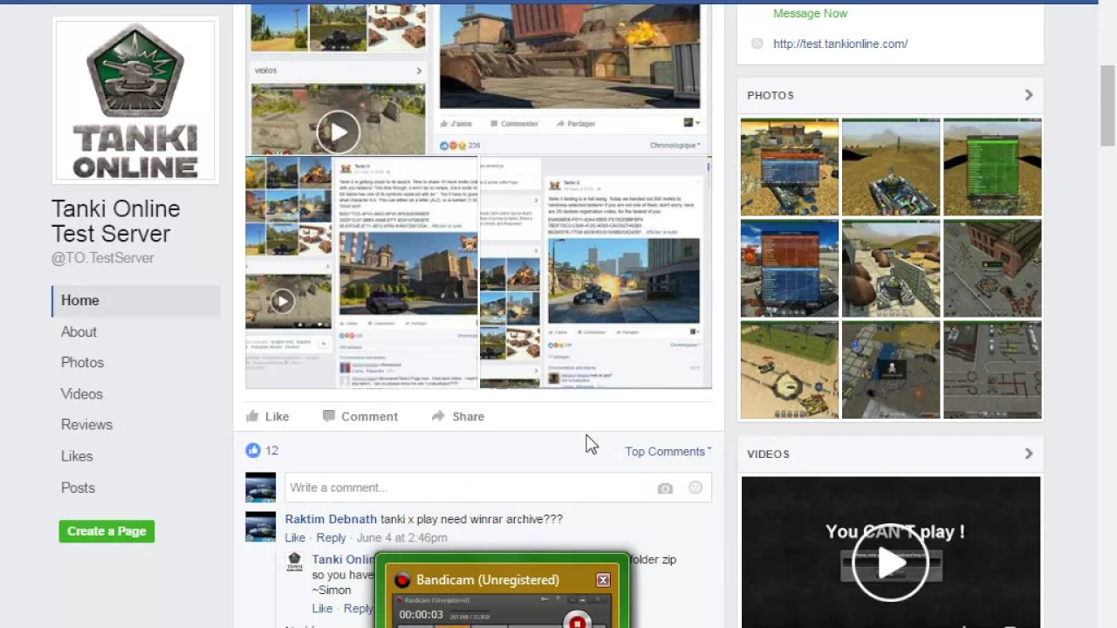The height and width of the screenshot is (628, 1117).
Task: Open the Tanki Online page profile picture
Action: click(135, 100)
